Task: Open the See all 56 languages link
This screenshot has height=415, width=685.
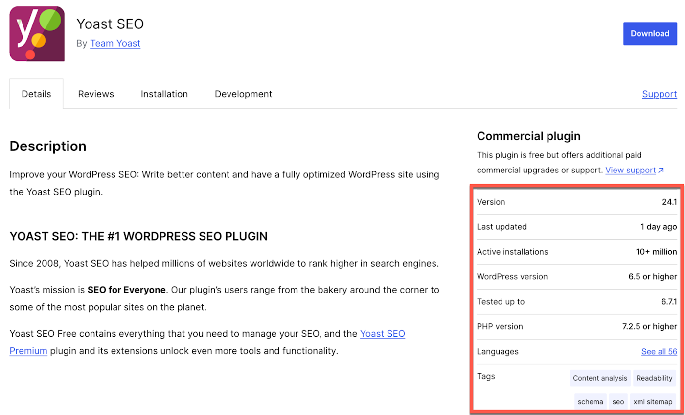Action: [659, 351]
